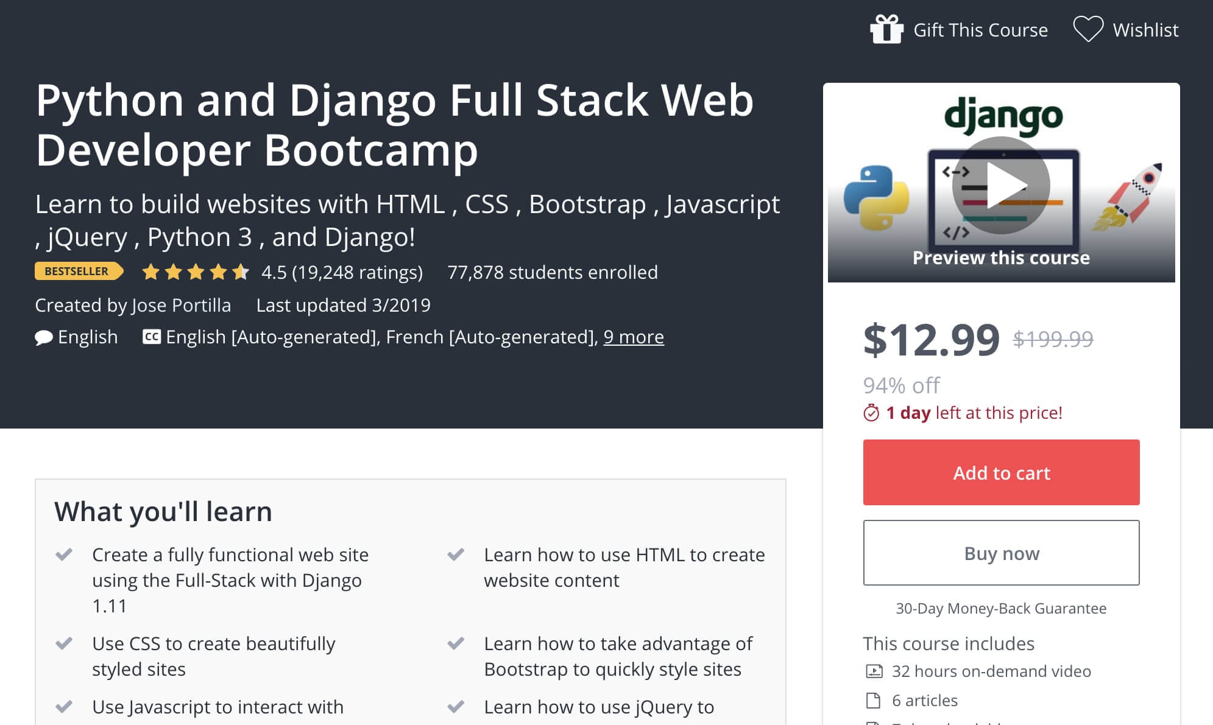This screenshot has width=1213, height=725.
Task: Open Gift This Course link
Action: click(980, 30)
